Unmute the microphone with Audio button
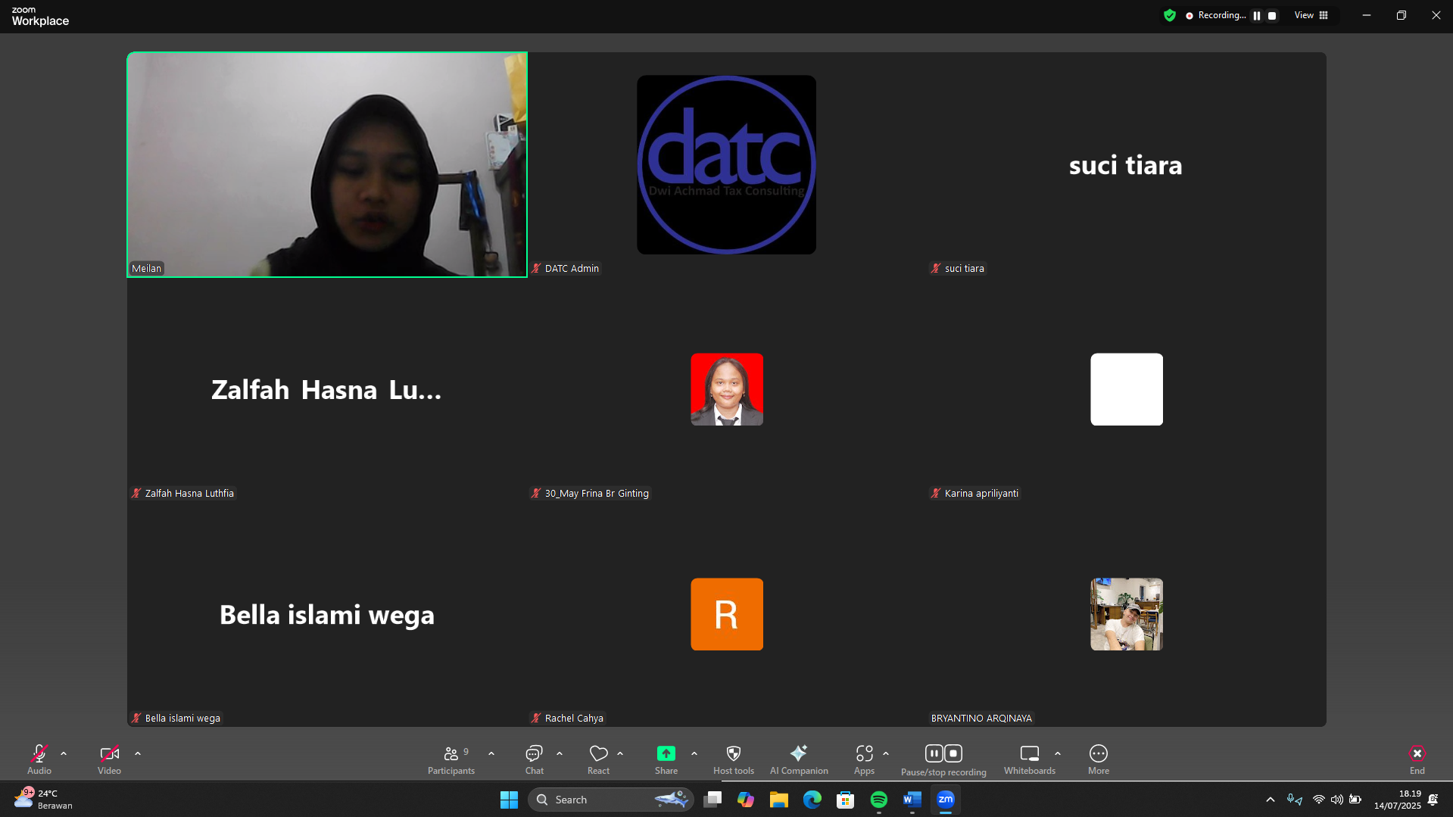 coord(39,759)
